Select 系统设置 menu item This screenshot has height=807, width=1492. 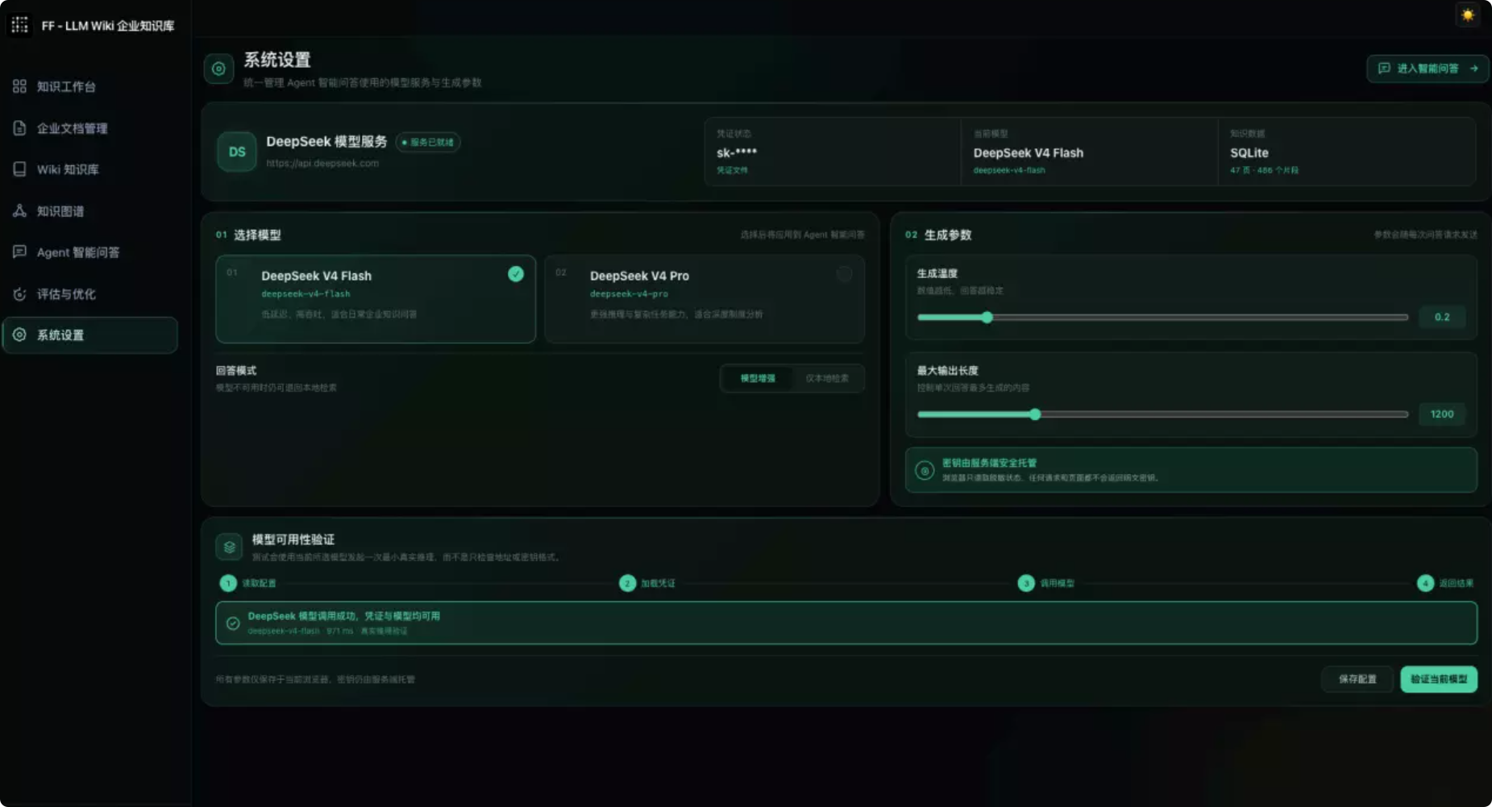click(x=90, y=335)
